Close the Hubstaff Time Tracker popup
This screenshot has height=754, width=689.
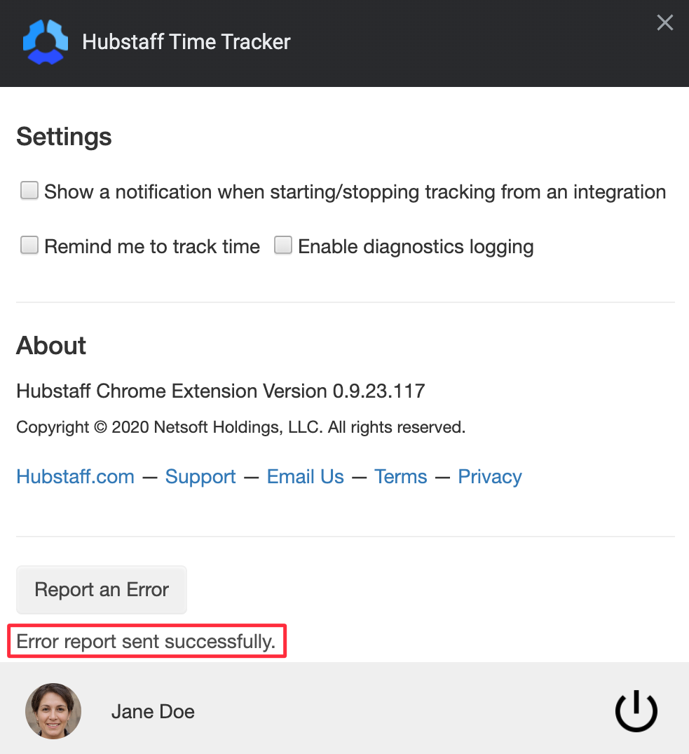tap(665, 22)
